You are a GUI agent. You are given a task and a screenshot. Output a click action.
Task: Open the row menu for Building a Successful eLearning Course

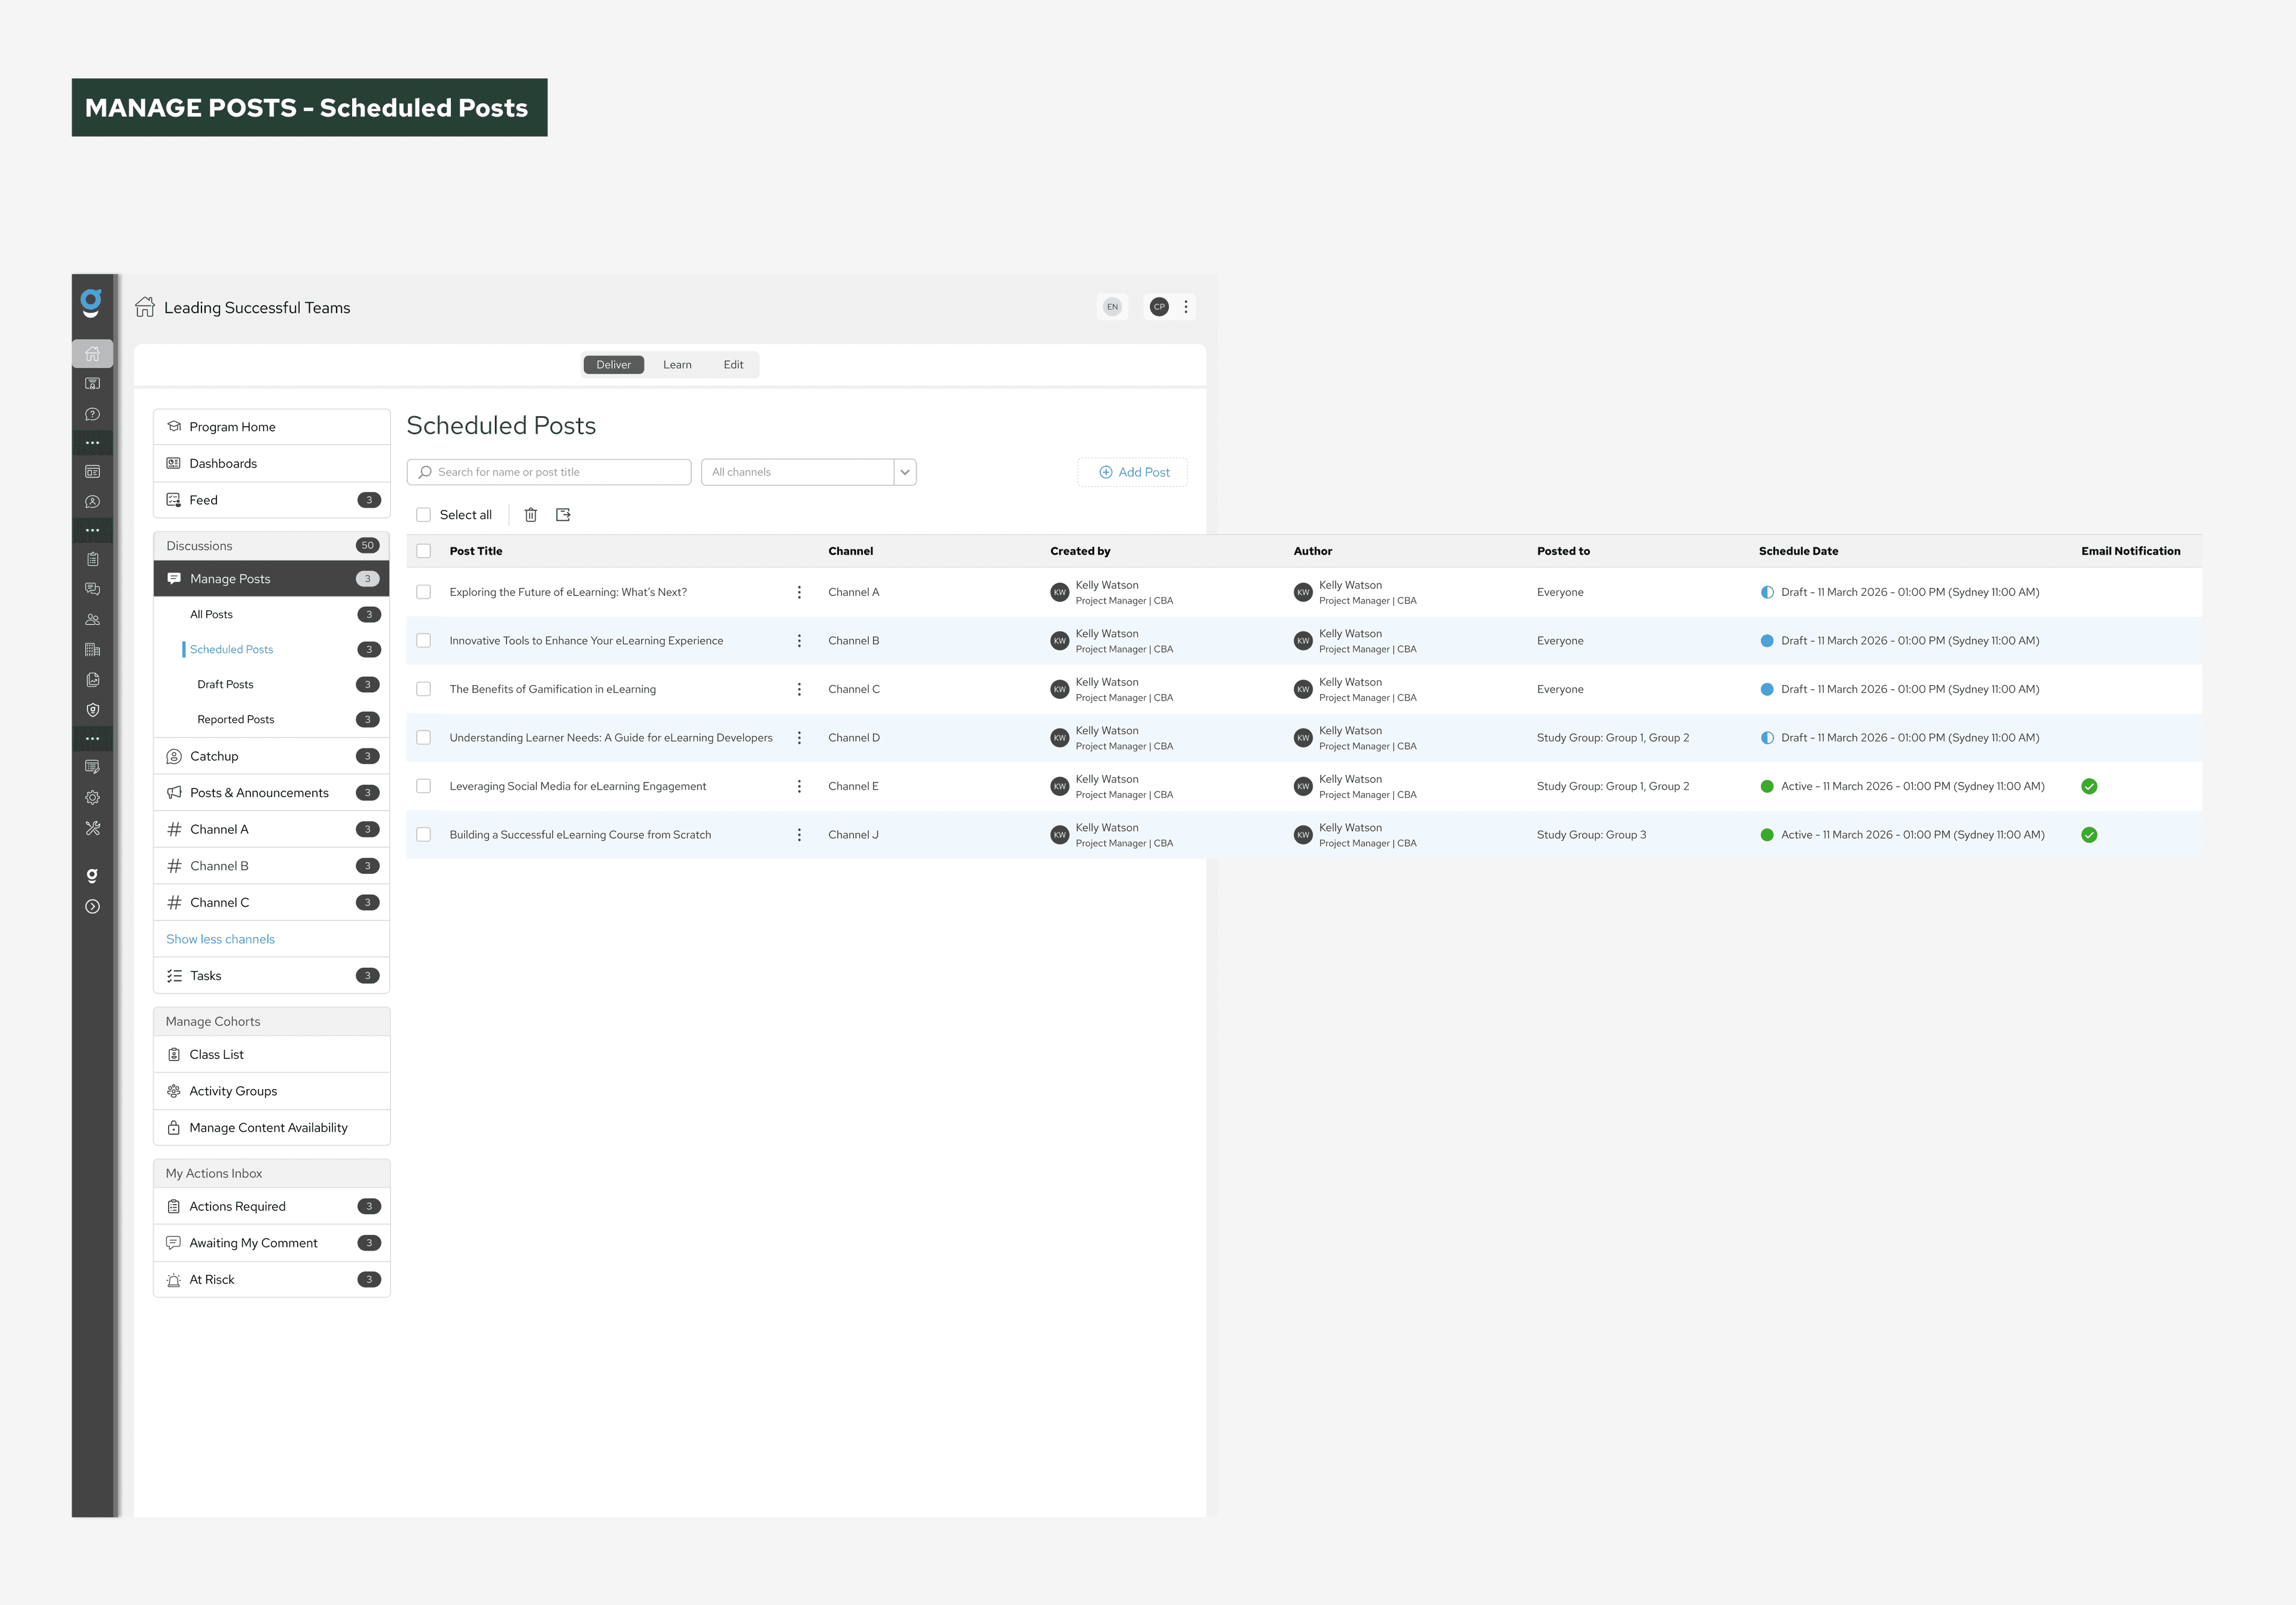point(799,835)
